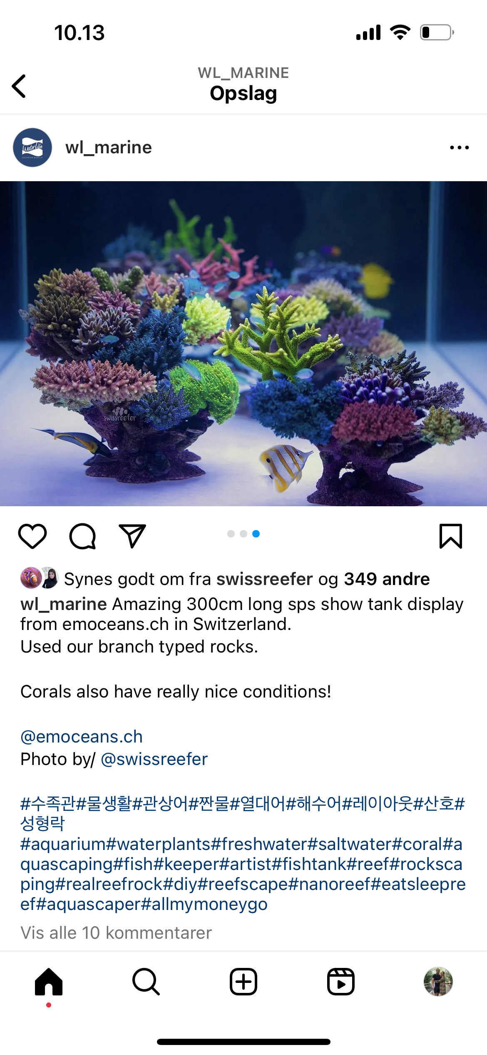Open #aquarium hashtag link
487x1055 pixels.
tap(63, 844)
